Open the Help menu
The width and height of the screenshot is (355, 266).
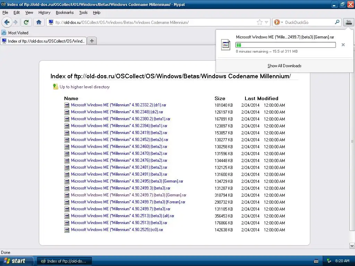click(97, 13)
